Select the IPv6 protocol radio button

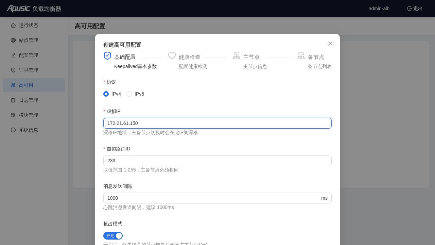pyautogui.click(x=129, y=94)
